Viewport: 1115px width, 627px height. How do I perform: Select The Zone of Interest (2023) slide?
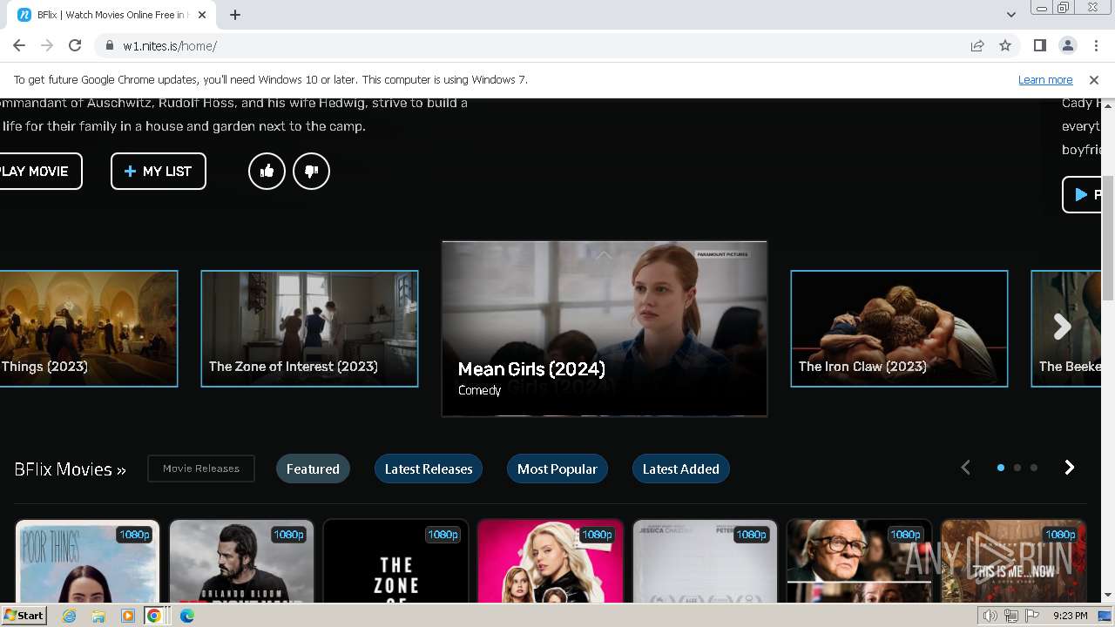tap(309, 328)
